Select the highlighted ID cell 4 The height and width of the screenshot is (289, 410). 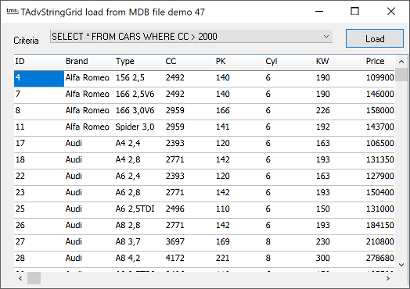pyautogui.click(x=39, y=79)
